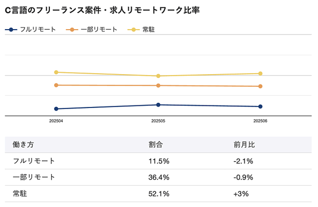Viewport: 318px width, 207px height.
Task: Toggle the フルリモート legend series
Action: pos(30,29)
